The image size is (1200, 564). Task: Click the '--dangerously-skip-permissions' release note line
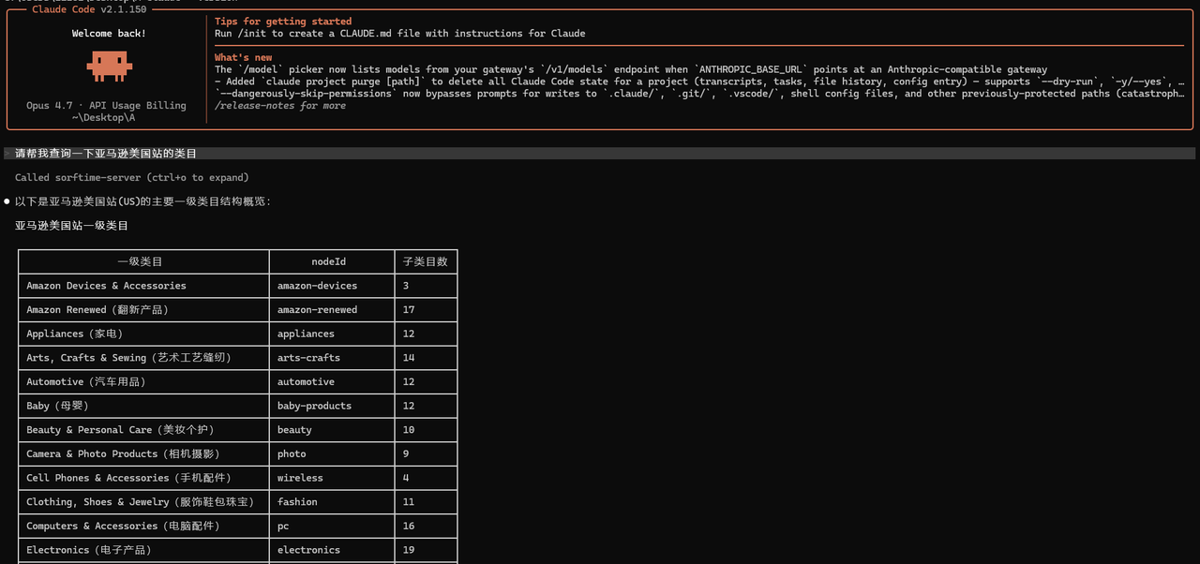tap(699, 94)
